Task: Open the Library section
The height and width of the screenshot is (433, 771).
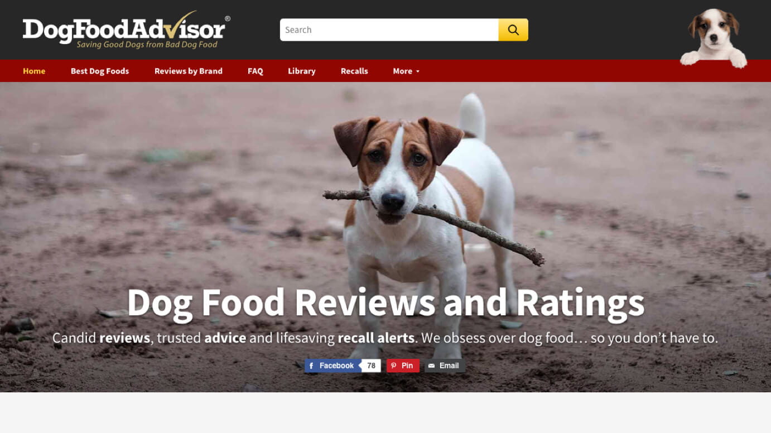Action: point(302,71)
